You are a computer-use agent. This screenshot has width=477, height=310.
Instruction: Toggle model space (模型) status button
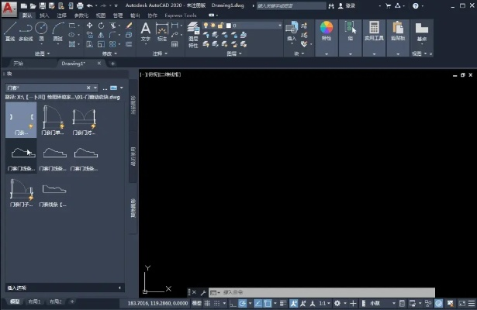(196, 303)
